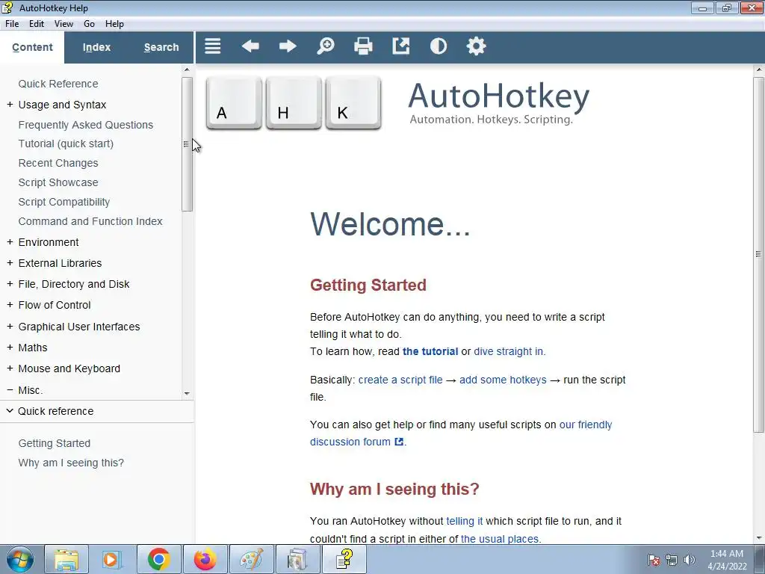Open Firefox from the taskbar

point(205,559)
